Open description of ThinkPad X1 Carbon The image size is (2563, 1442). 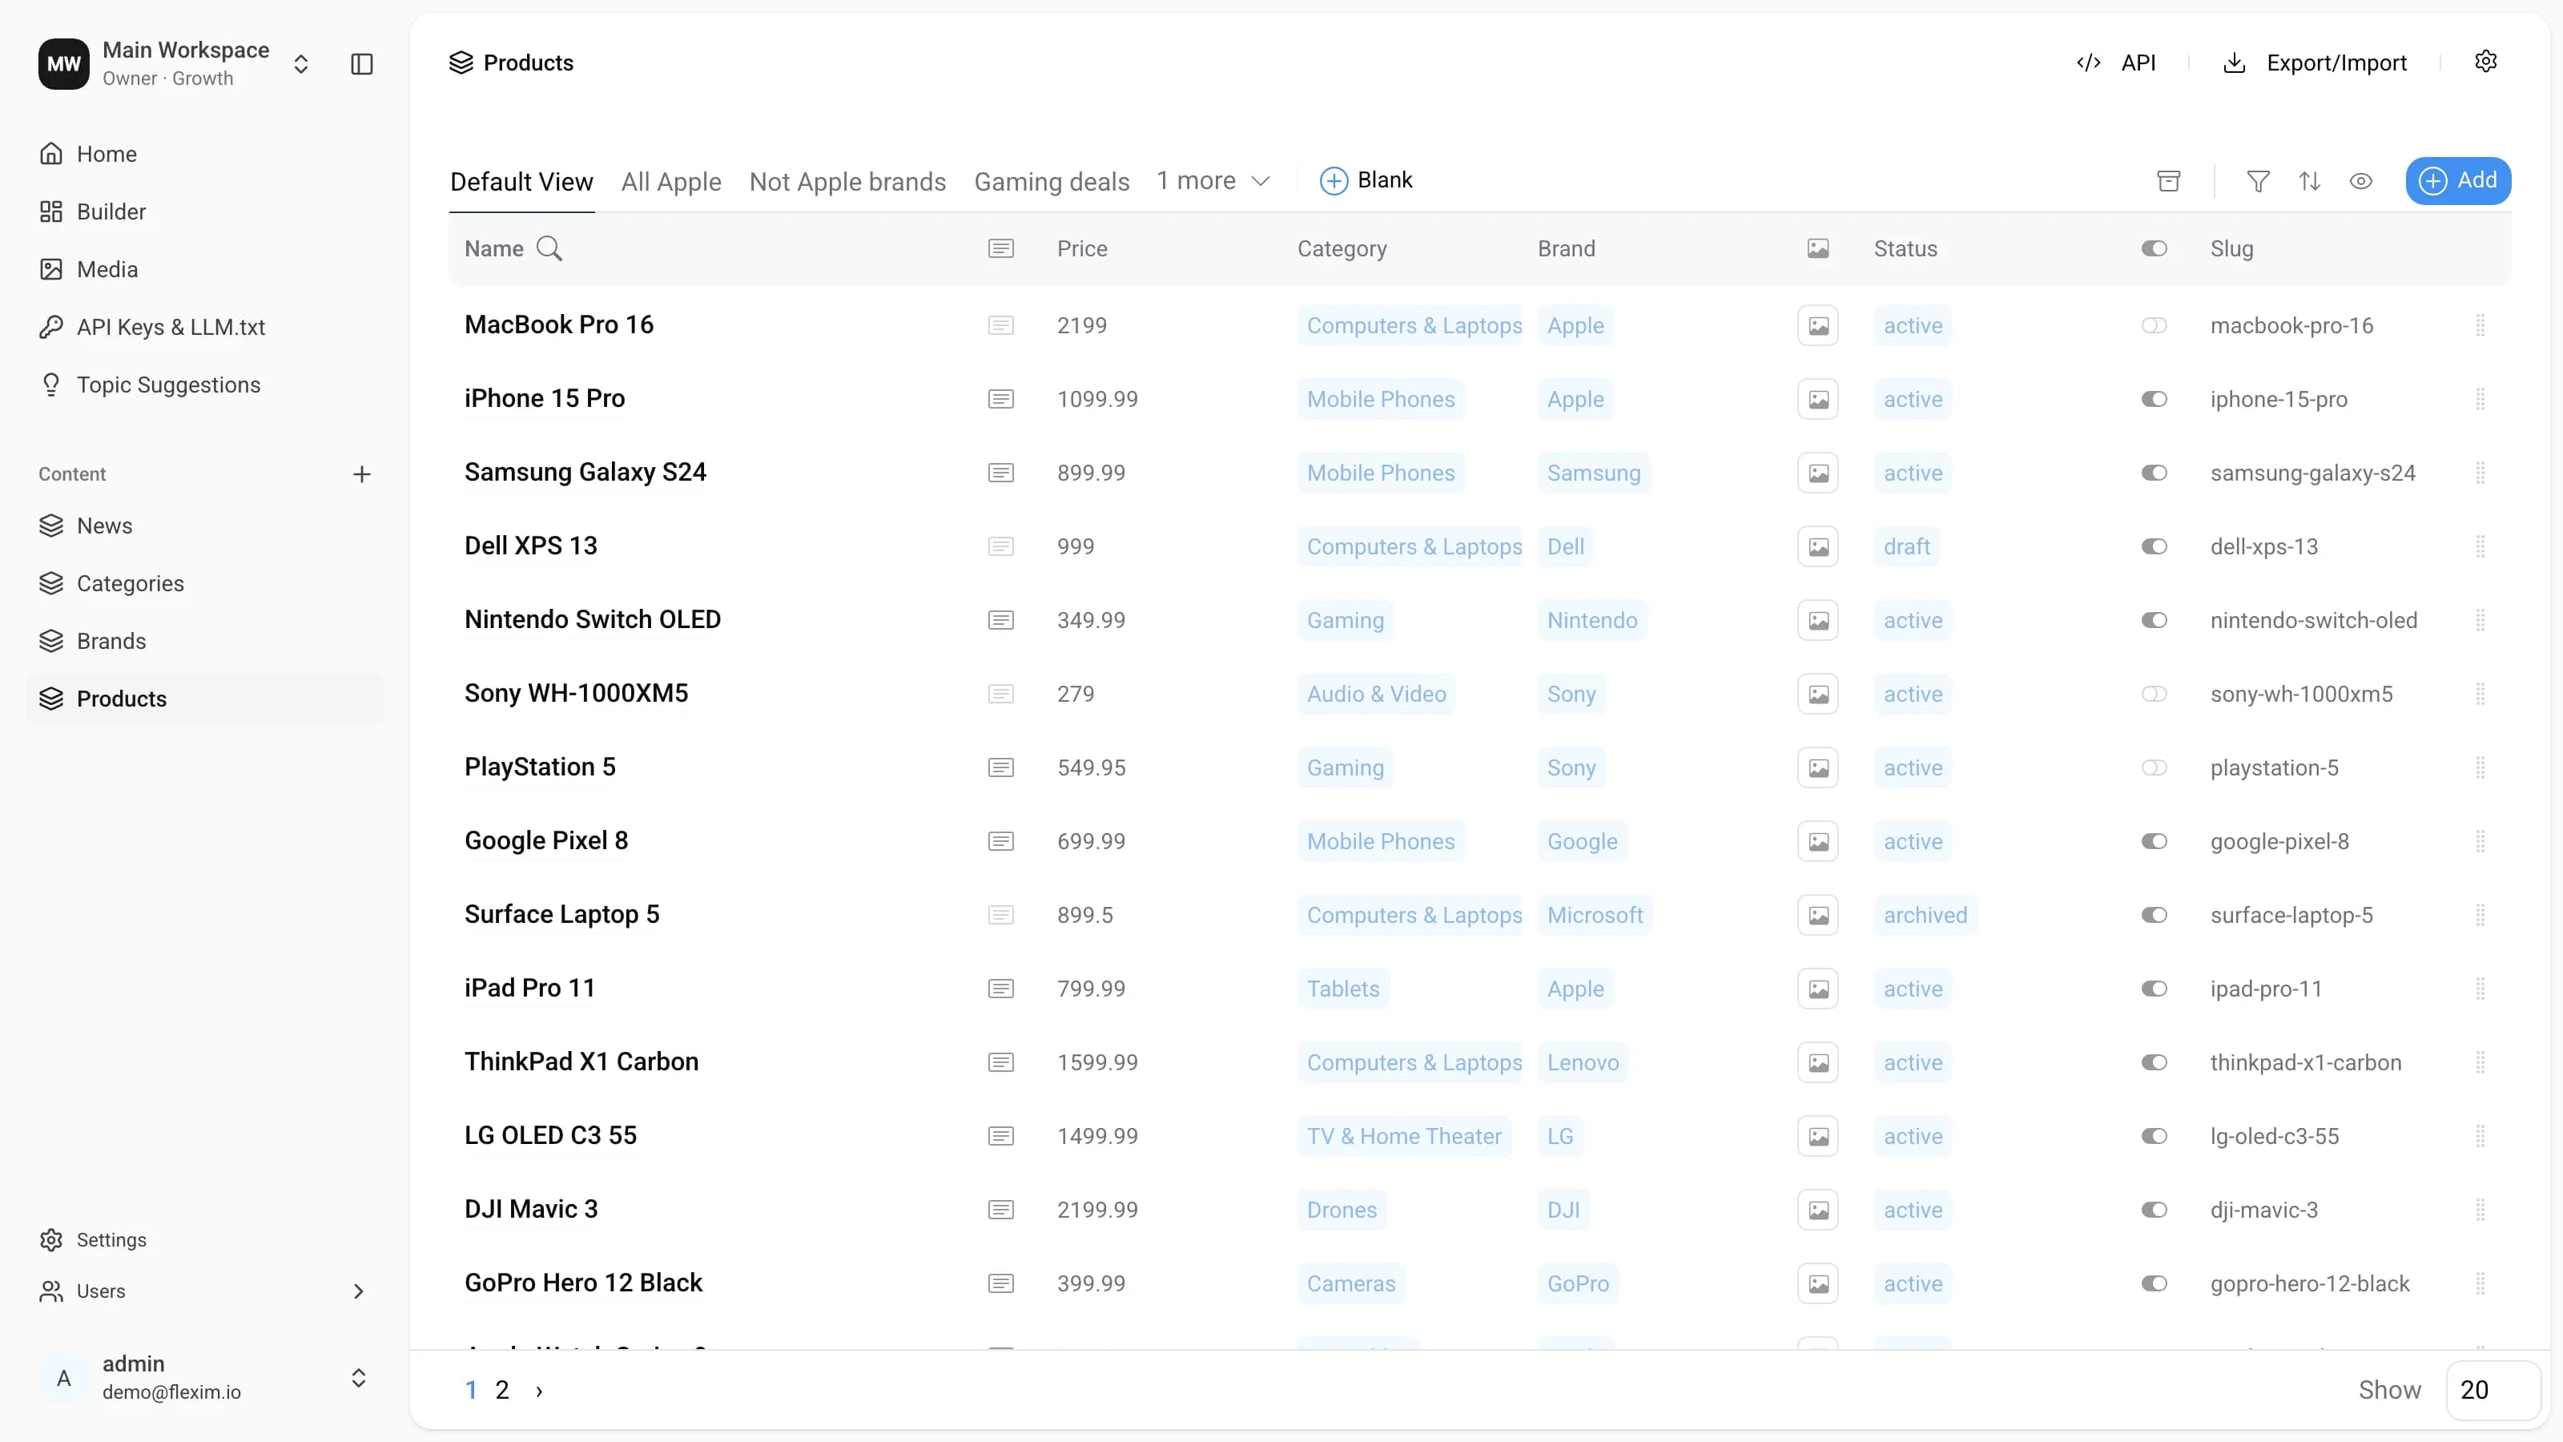[x=1001, y=1061]
